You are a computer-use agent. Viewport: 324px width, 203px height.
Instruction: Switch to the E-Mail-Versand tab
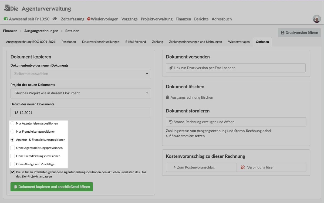pyautogui.click(x=136, y=42)
